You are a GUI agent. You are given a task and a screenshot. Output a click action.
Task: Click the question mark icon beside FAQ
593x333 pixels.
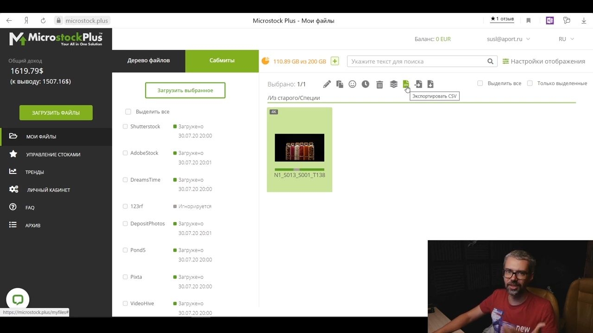click(13, 207)
